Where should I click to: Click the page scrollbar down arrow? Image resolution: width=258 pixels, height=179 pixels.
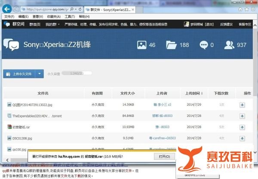pos(255,152)
